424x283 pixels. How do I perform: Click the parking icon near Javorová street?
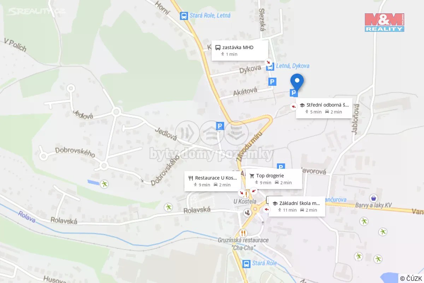point(281,167)
